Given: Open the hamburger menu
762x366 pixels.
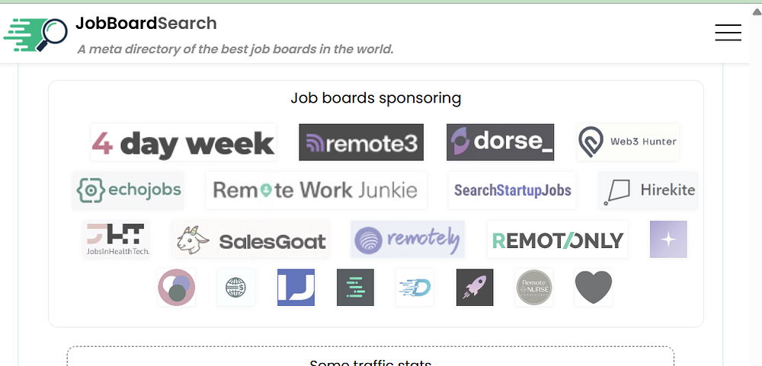Looking at the screenshot, I should point(728,33).
